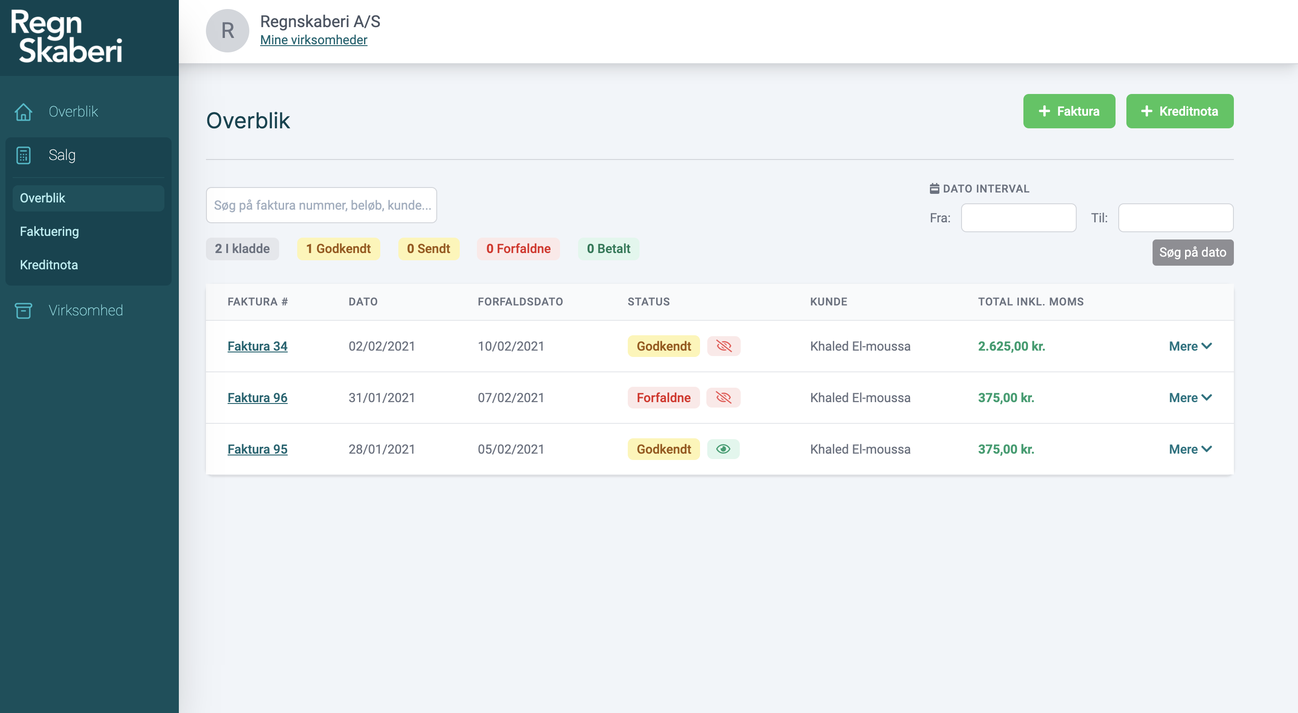Toggle the green eye icon on Faktura 95

[723, 449]
